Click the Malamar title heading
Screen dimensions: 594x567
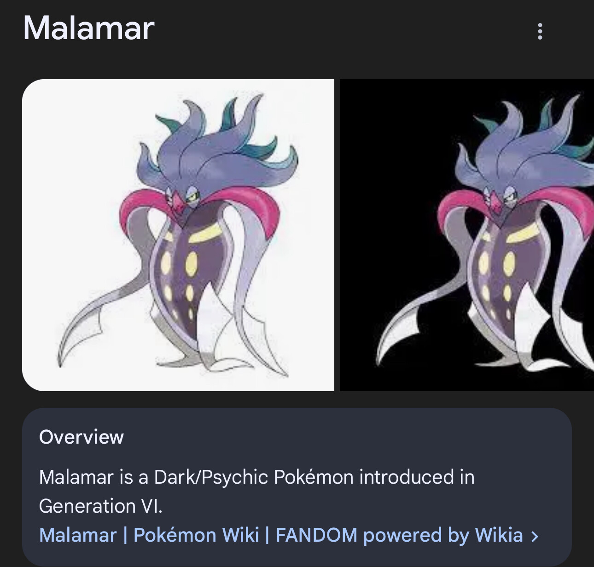click(x=88, y=29)
